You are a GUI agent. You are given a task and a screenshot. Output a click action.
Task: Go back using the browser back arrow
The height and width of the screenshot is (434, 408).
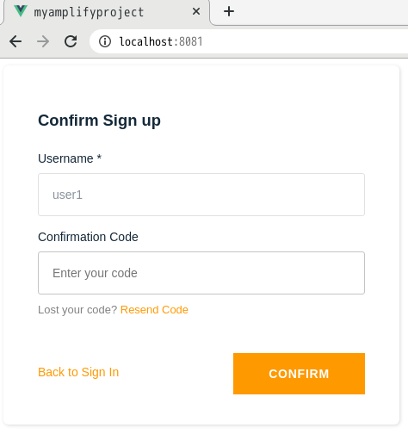point(15,41)
